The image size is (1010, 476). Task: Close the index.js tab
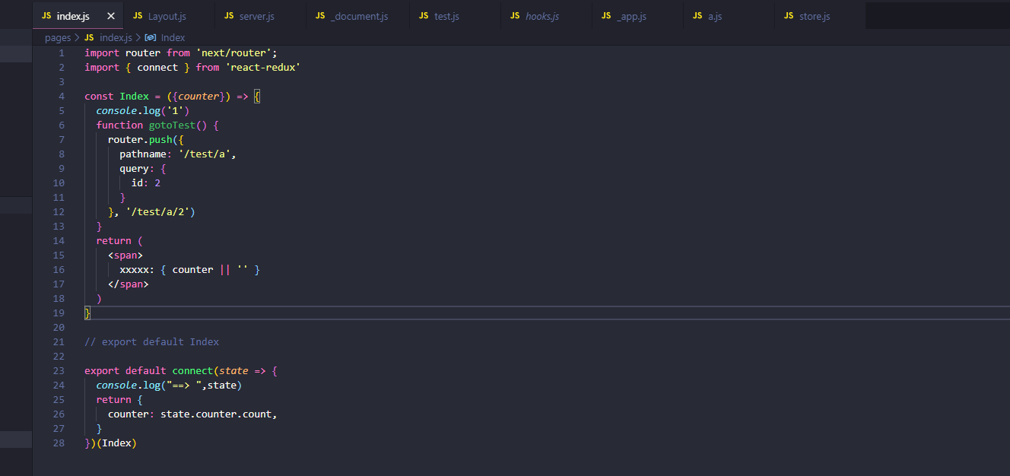point(111,16)
